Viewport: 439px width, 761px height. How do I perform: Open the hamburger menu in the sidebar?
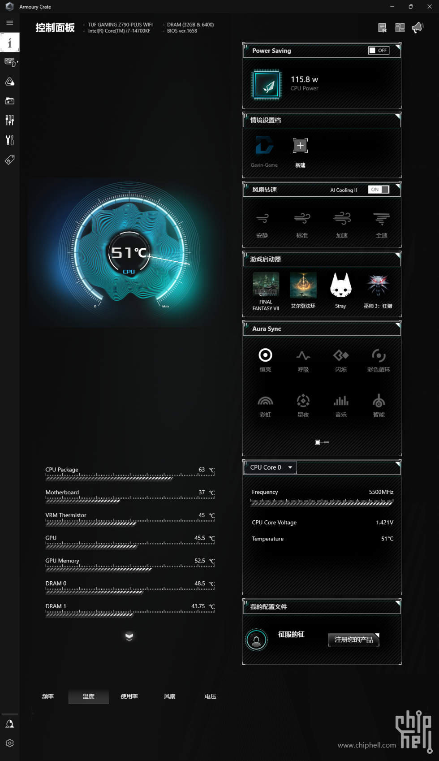(x=9, y=23)
